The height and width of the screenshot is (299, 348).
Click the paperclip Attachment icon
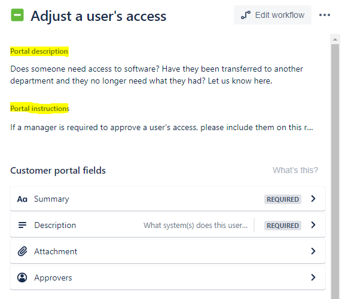pyautogui.click(x=22, y=251)
